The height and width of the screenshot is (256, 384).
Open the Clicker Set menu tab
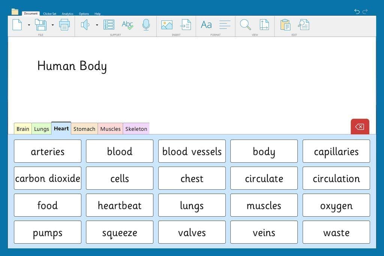[49, 14]
